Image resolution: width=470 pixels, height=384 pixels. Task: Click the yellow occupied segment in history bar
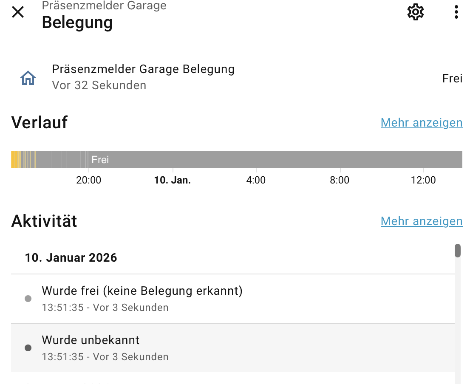point(14,160)
